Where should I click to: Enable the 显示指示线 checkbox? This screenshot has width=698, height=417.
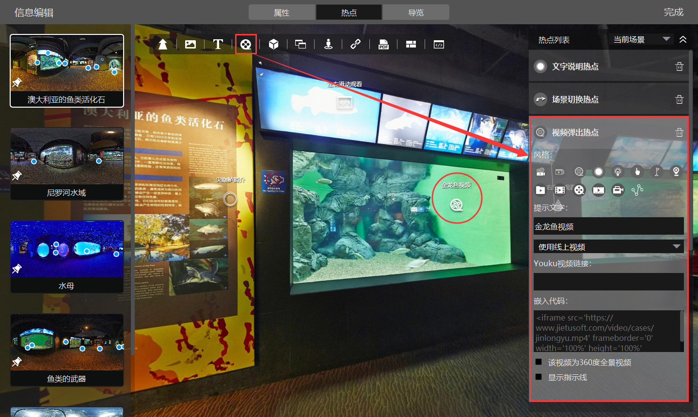(x=539, y=377)
